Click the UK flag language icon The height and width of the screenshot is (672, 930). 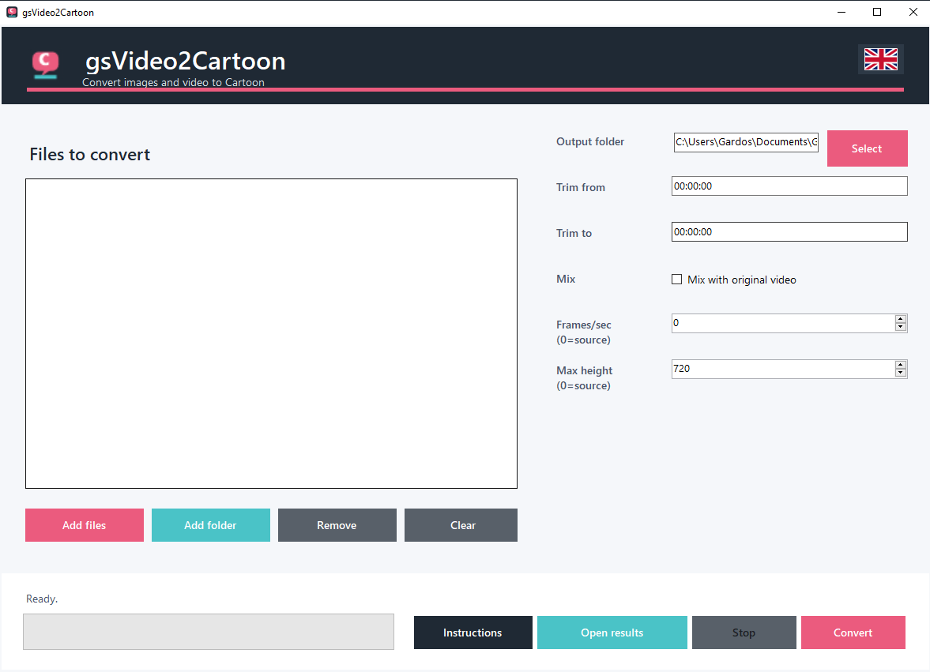[880, 59]
